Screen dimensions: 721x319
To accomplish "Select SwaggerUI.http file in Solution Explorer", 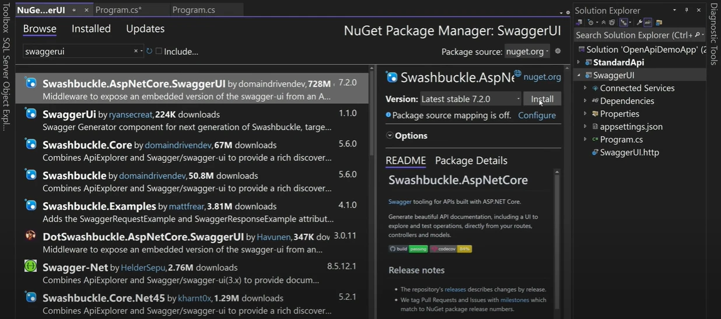I will 629,152.
